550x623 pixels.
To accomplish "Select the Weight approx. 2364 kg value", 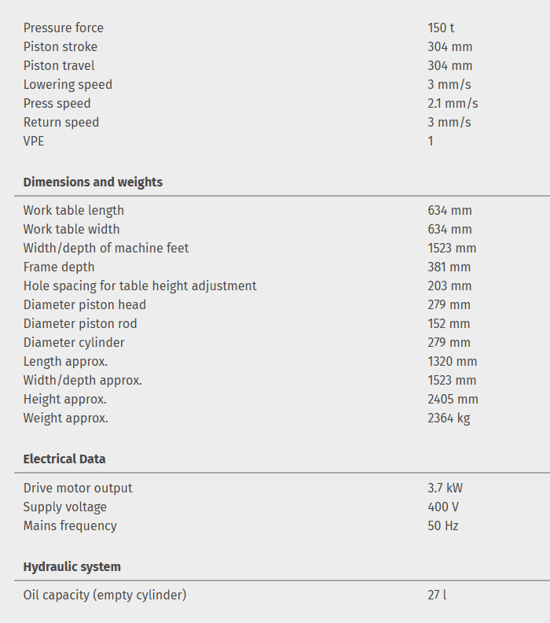I will tap(449, 418).
